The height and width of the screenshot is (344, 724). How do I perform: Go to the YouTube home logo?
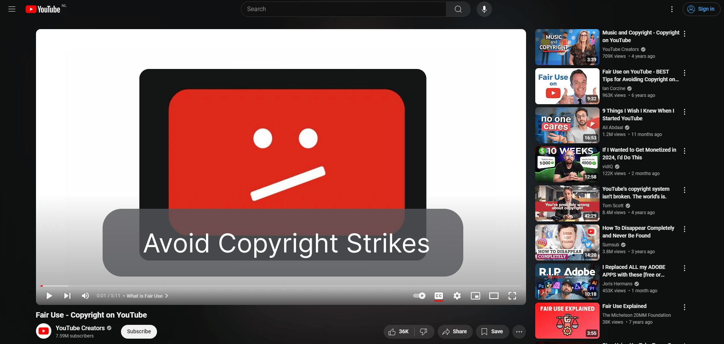coord(43,9)
